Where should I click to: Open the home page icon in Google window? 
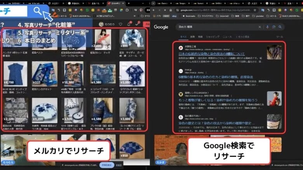(171, 10)
